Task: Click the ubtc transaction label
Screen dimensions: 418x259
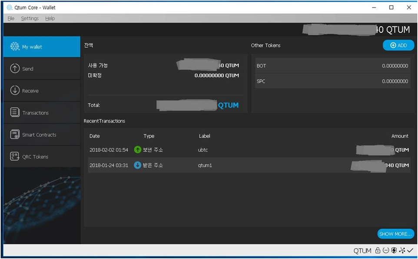Action: [203, 150]
